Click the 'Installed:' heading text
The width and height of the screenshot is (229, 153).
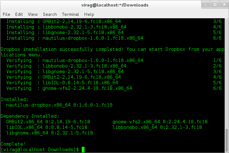click(15, 99)
